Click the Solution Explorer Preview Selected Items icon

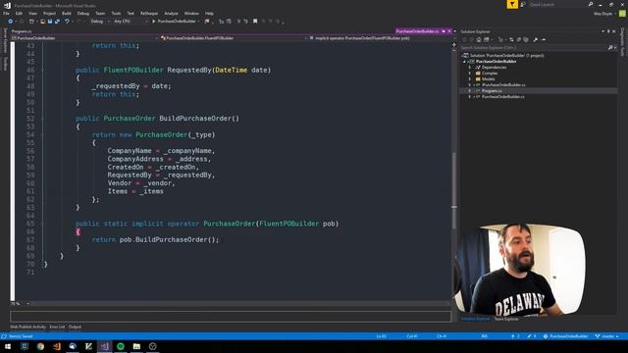[x=544, y=39]
